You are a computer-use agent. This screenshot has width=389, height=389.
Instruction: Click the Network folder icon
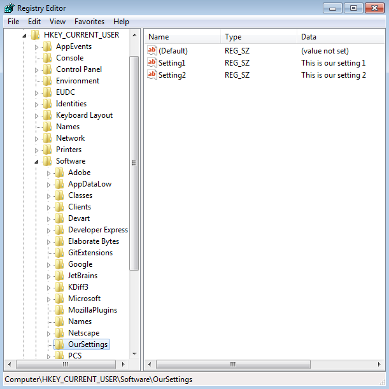click(x=48, y=138)
